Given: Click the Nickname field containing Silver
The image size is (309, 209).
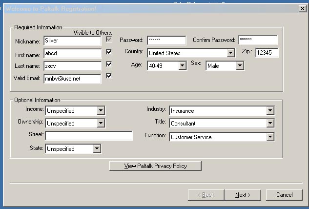Looking at the screenshot, I should coord(72,41).
